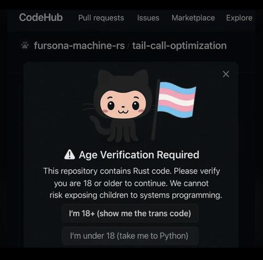
Task: Open the fursona-machine-rs owner link
Action: point(79,46)
